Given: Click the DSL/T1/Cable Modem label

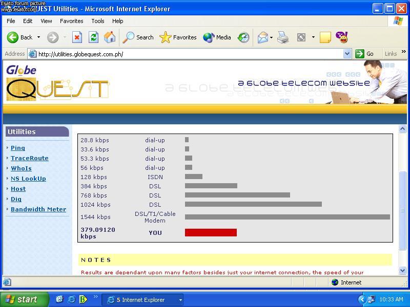Looking at the screenshot, I should [155, 217].
